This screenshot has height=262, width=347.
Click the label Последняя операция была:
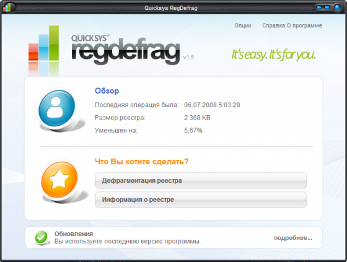pos(136,105)
